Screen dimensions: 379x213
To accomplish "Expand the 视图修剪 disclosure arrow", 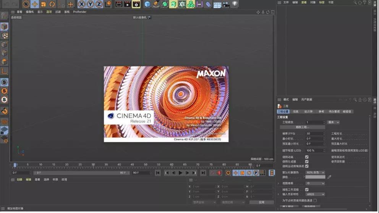I will coord(279,184).
